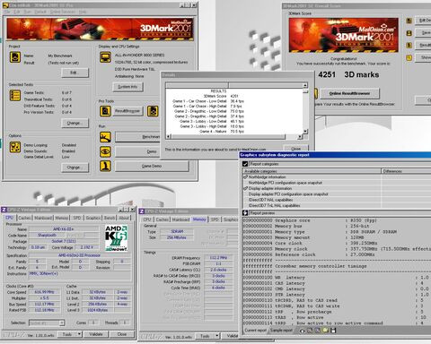This screenshot has width=431, height=344.
Task: Click the icon beside the Result button in Overall Score
Action: [x=409, y=46]
